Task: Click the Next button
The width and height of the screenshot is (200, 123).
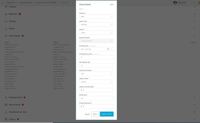Action: pos(95,114)
